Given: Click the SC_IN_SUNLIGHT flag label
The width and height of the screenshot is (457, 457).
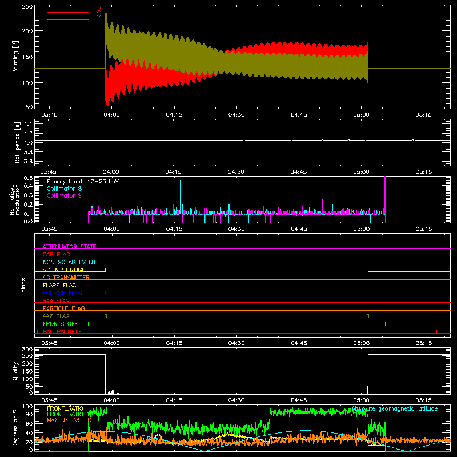Looking at the screenshot, I should pyautogui.click(x=66, y=270).
